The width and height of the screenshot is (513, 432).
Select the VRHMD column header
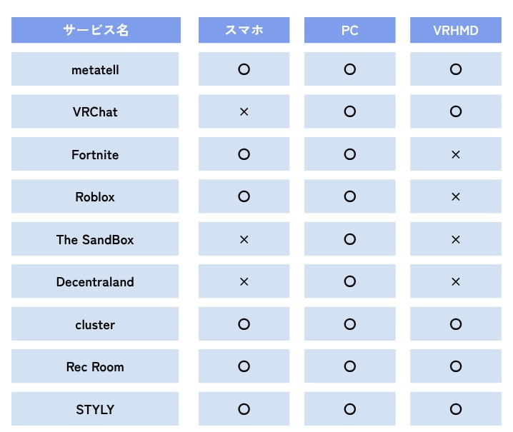click(x=456, y=31)
